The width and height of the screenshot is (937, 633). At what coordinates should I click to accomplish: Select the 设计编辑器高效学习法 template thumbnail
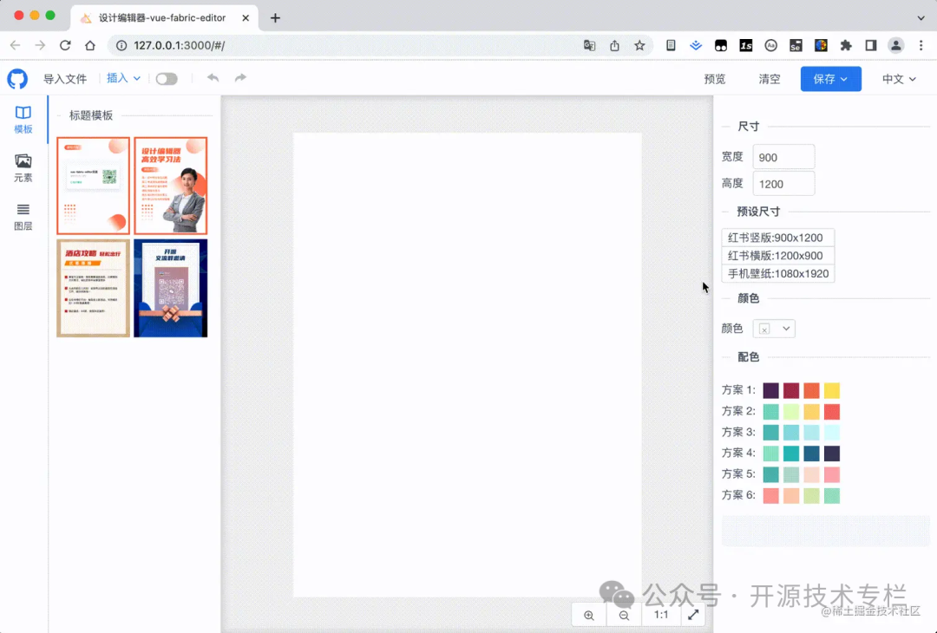[170, 186]
